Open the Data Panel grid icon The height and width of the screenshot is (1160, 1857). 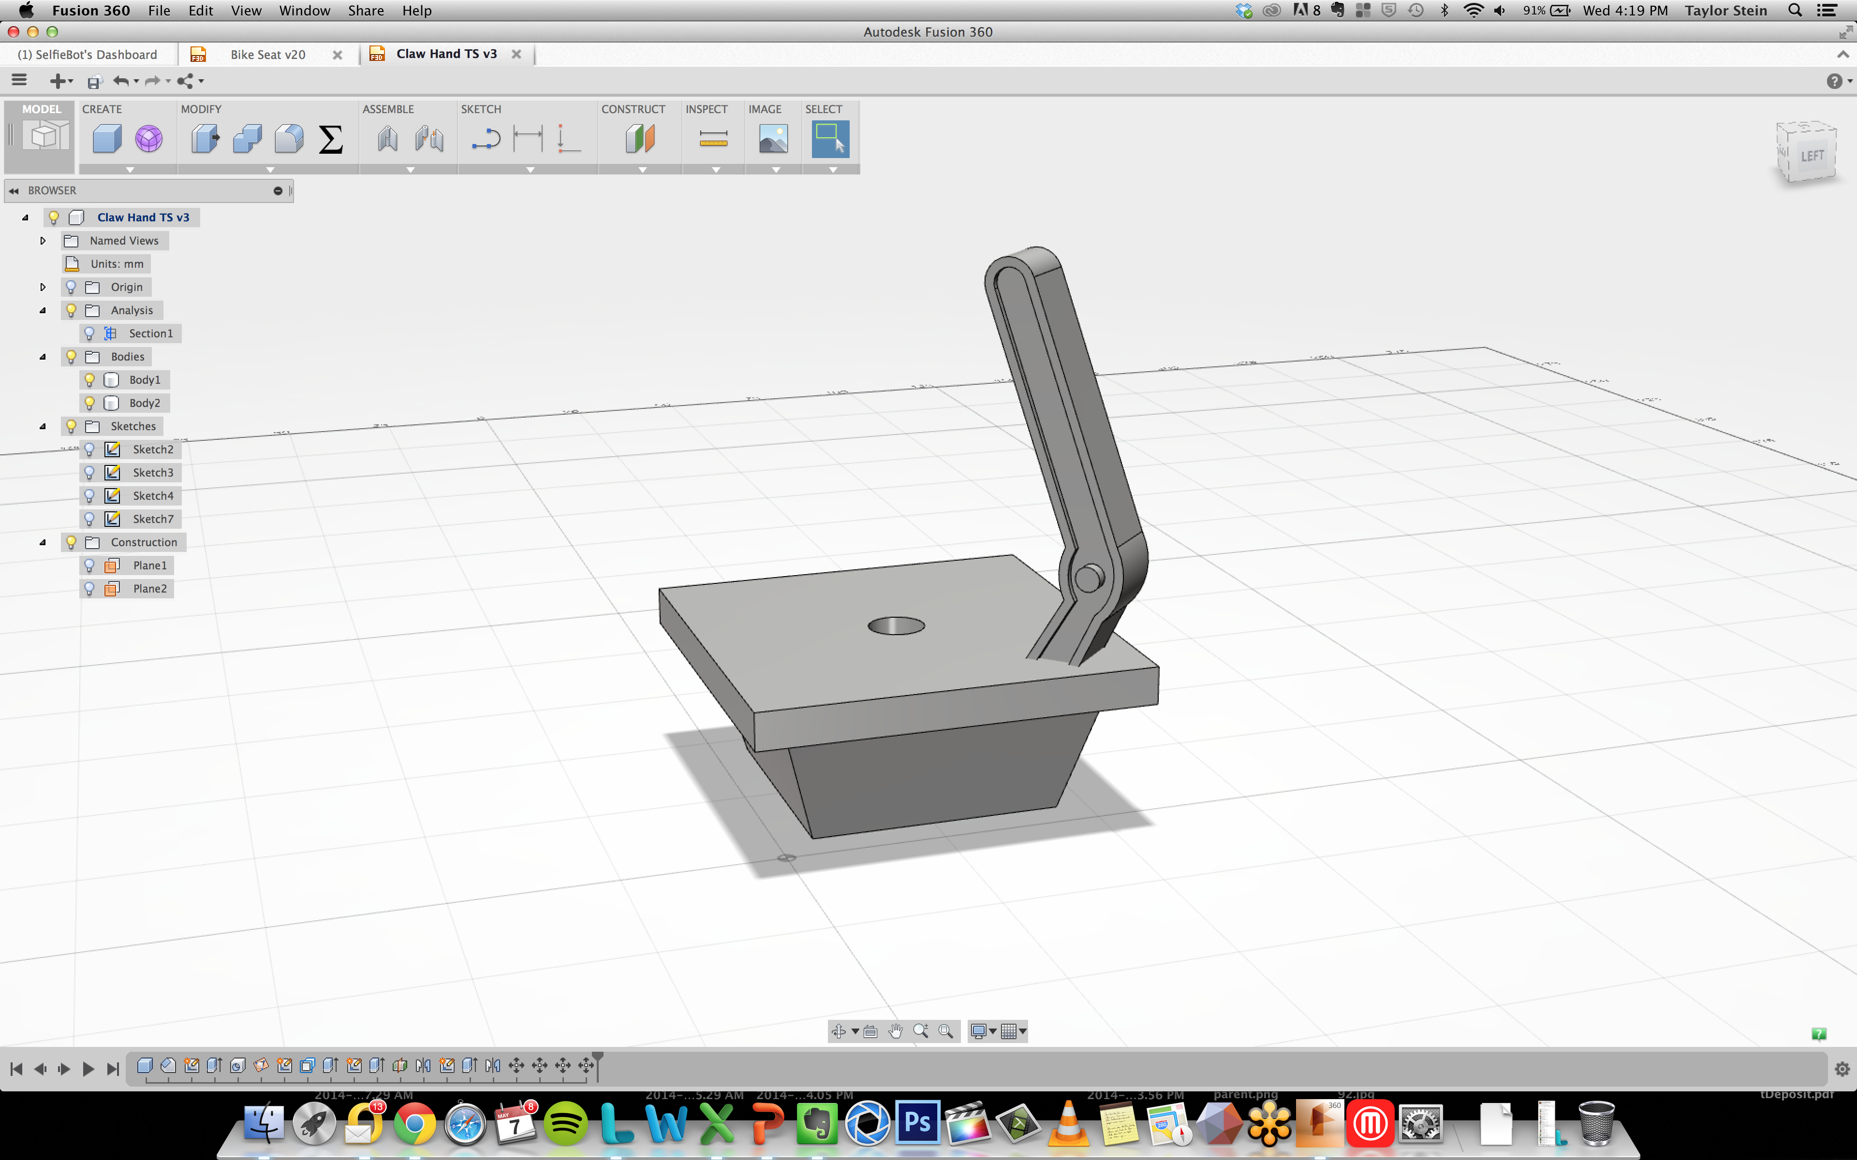click(x=19, y=80)
